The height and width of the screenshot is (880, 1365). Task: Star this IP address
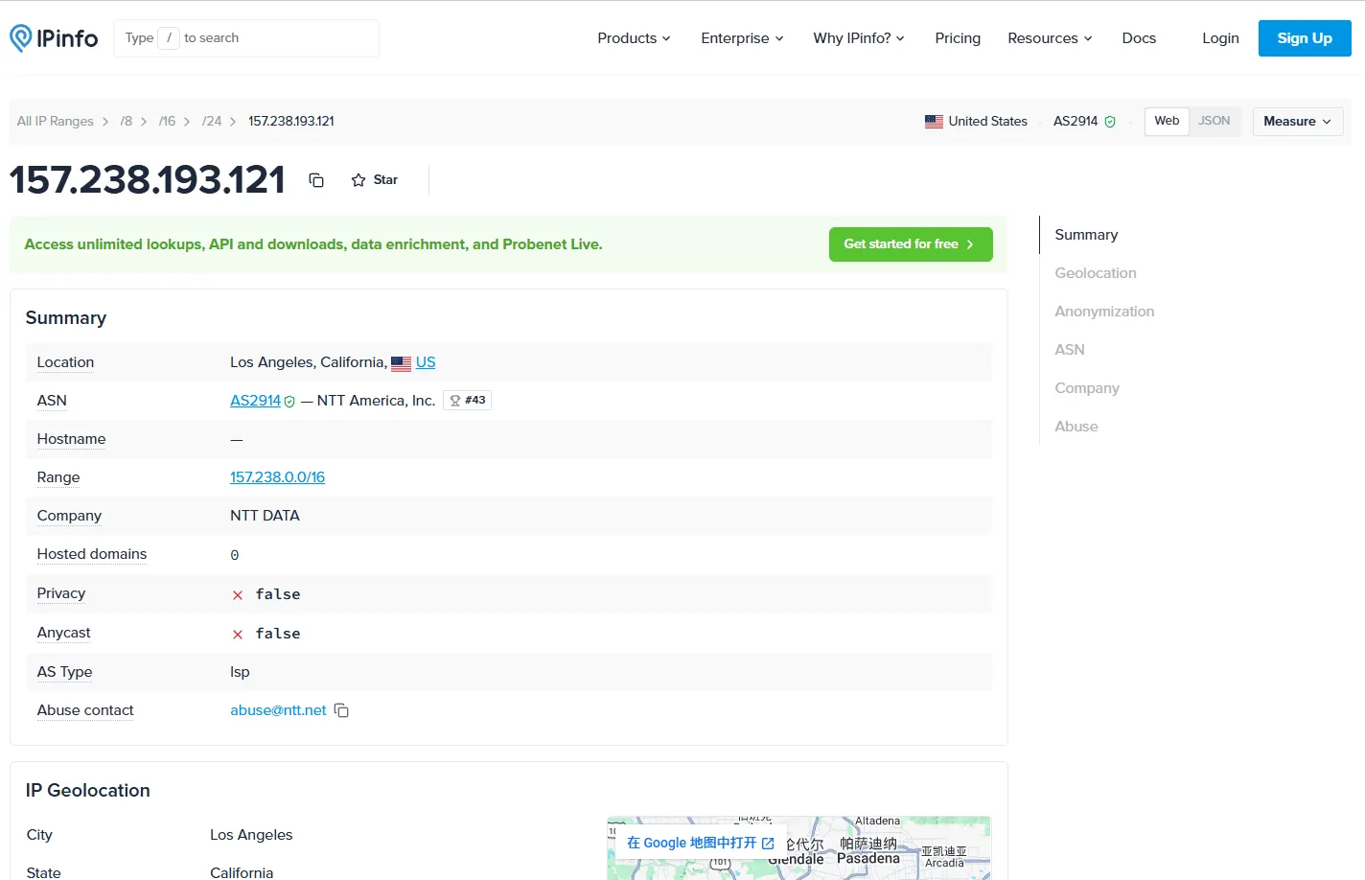tap(375, 180)
